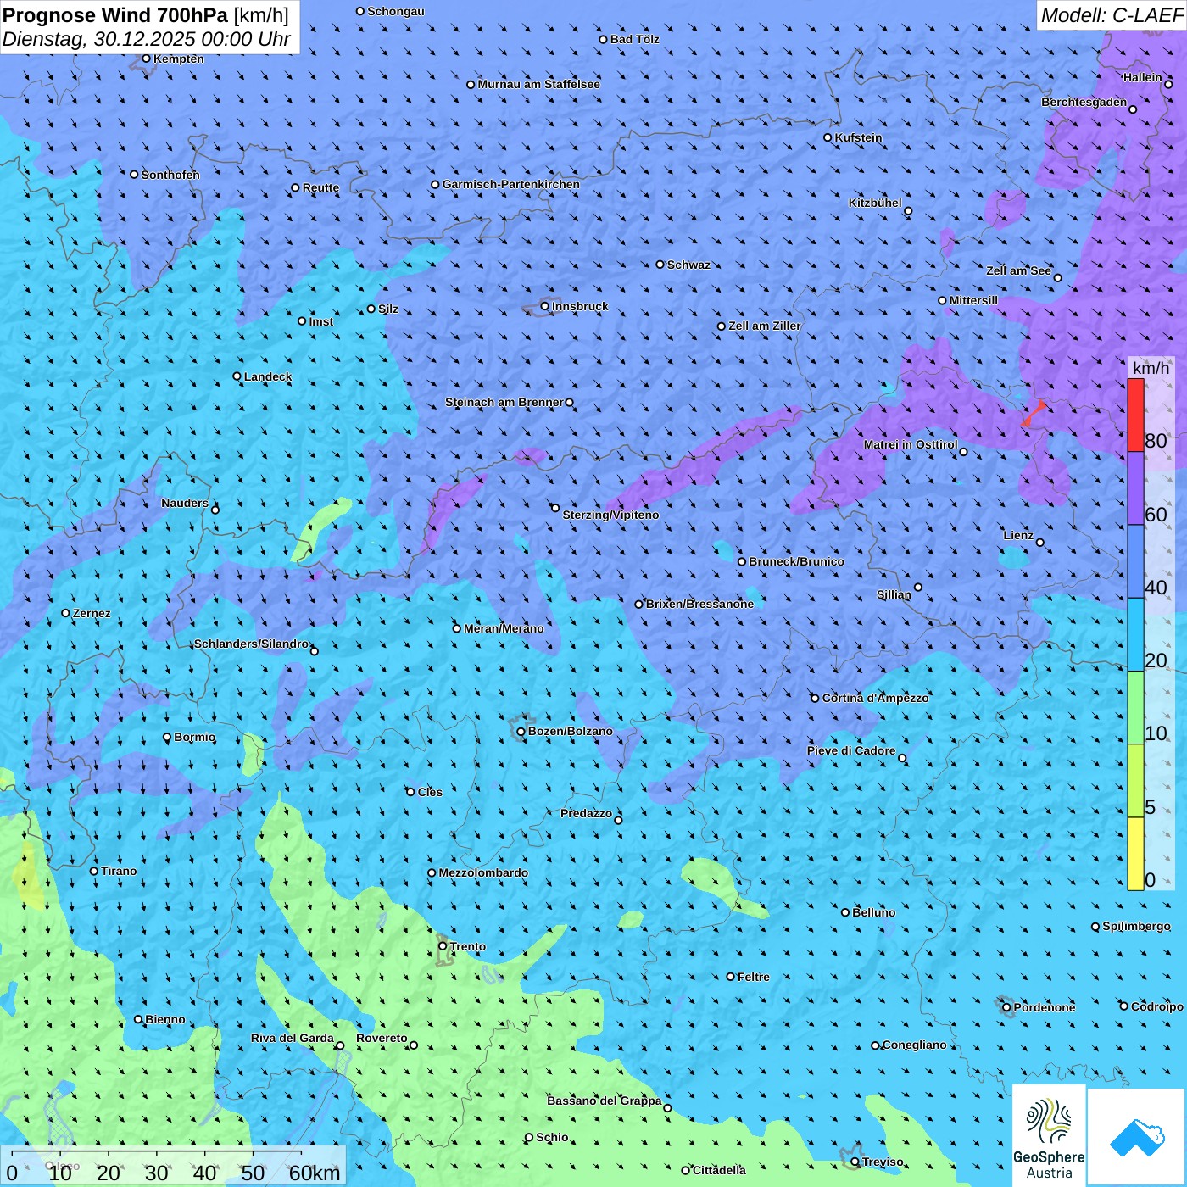
Task: Click the "Modell: C-LAEF" label
Action: (1112, 15)
